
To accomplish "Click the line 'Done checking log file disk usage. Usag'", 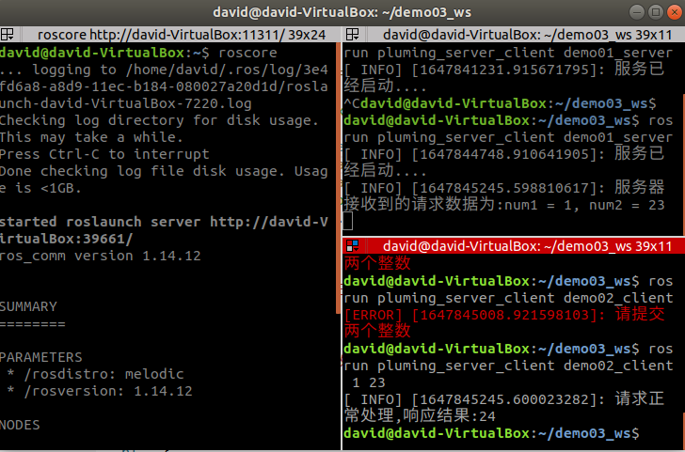I will (x=164, y=171).
